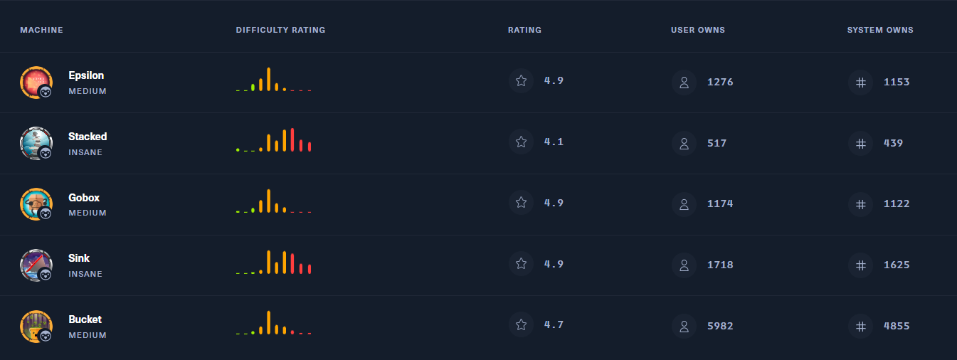This screenshot has width=957, height=360.
Task: Click the Gobox difficulty rating bar chart
Action: (x=274, y=201)
